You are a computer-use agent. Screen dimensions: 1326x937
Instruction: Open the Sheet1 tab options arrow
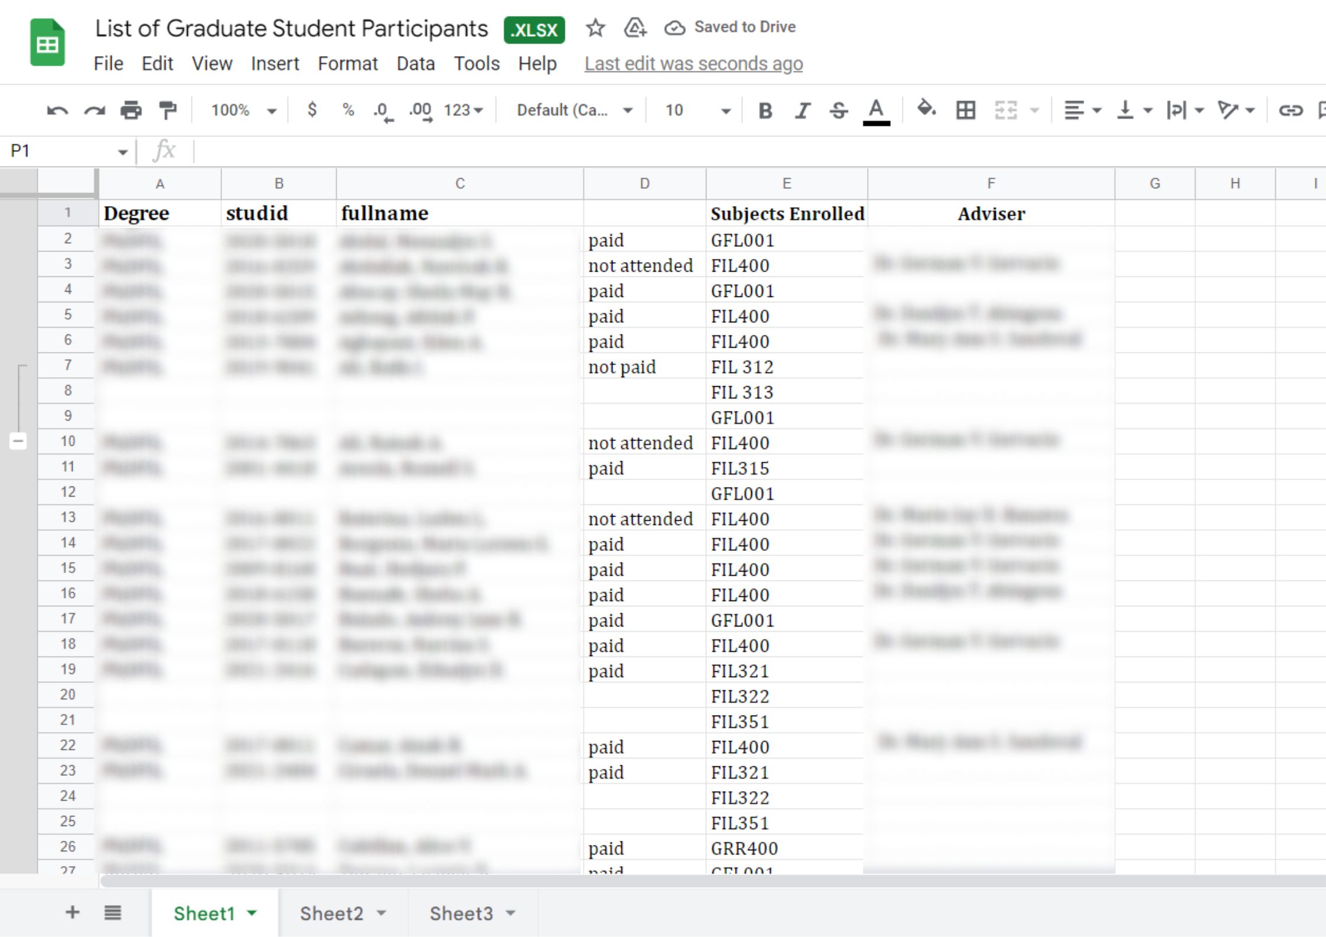click(252, 913)
